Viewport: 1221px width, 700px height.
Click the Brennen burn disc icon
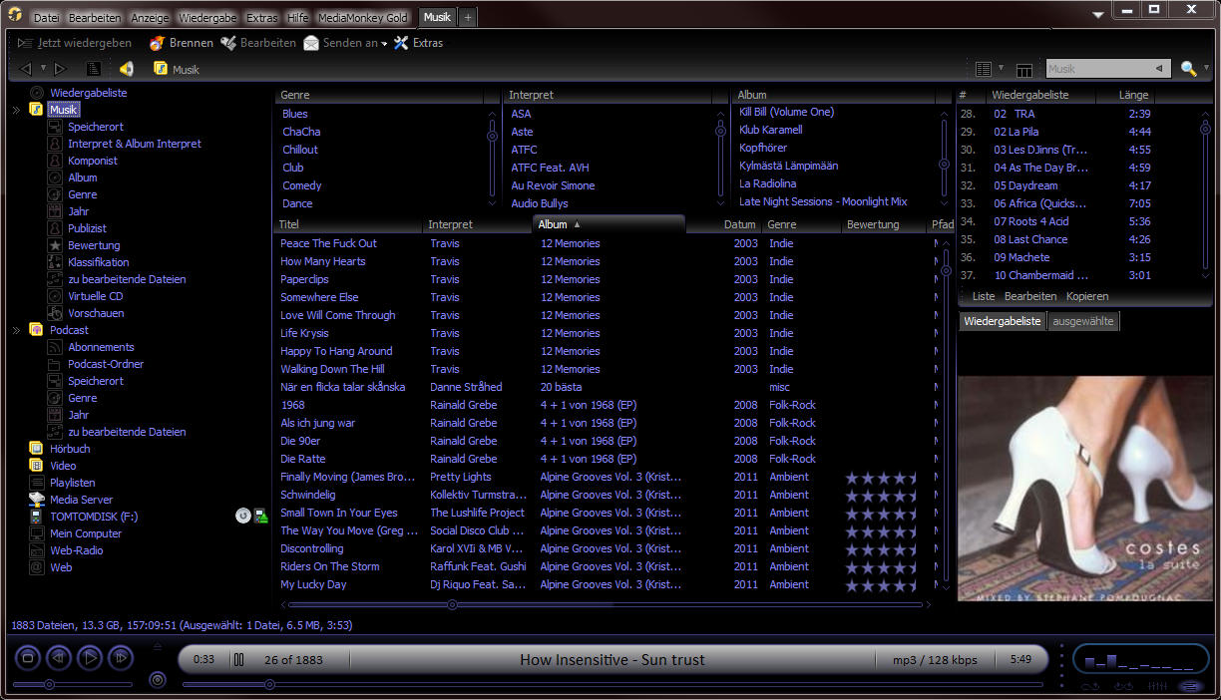157,43
